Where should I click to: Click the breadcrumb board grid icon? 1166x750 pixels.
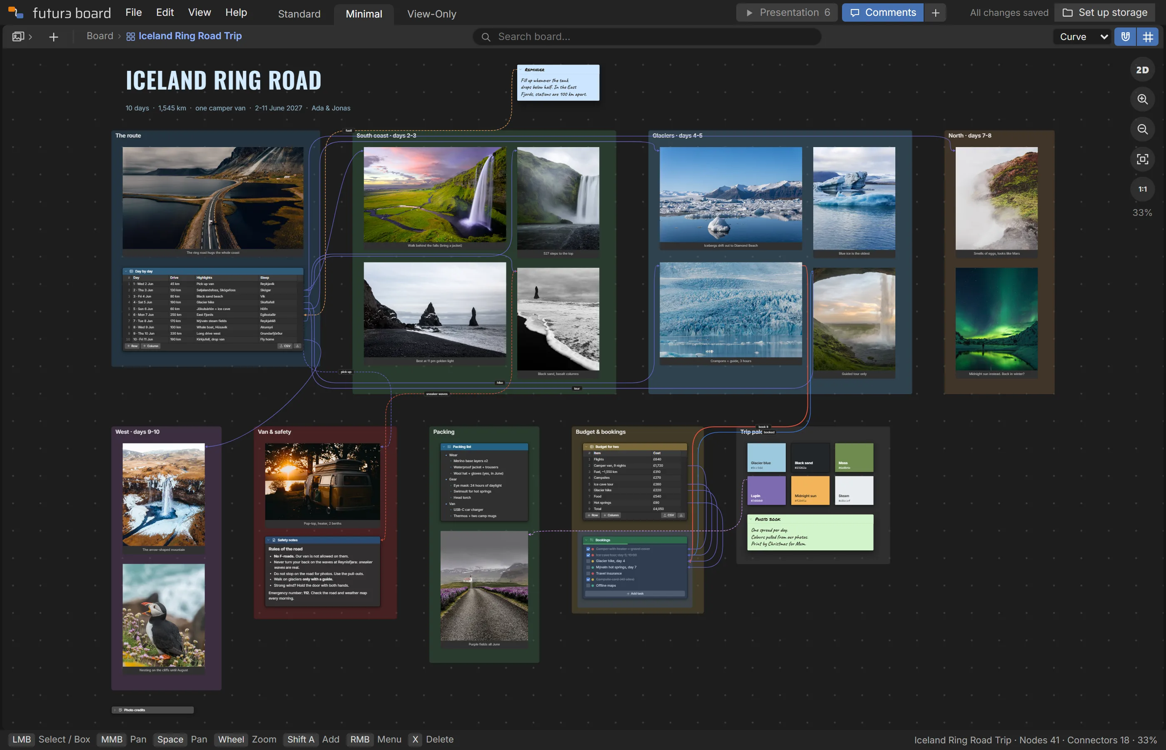click(130, 37)
